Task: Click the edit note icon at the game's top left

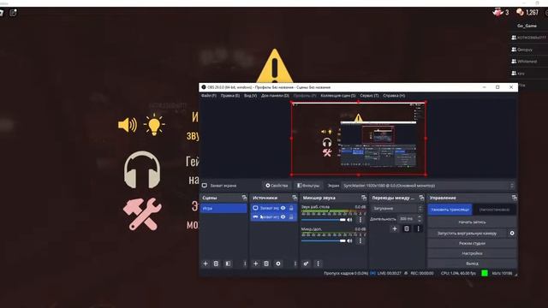Action: [x=13, y=13]
